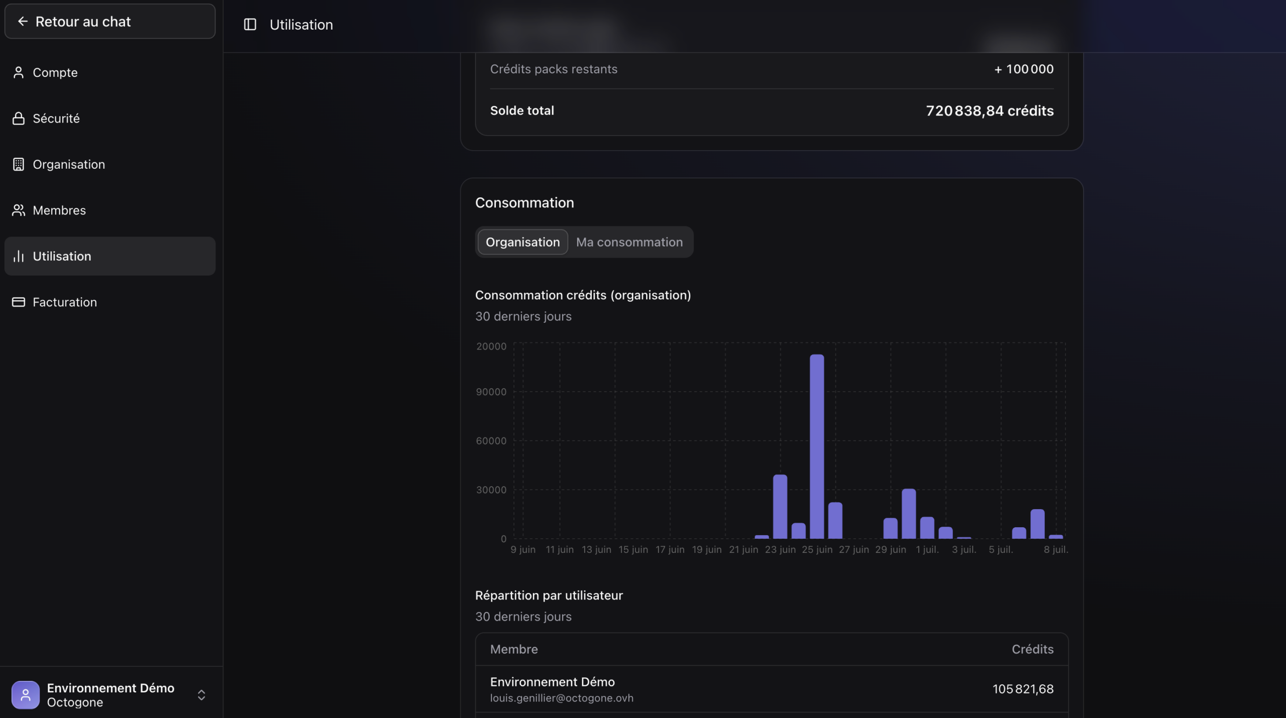Open the Environnement Démo Octogone account selector
The width and height of the screenshot is (1286, 718).
tap(110, 695)
